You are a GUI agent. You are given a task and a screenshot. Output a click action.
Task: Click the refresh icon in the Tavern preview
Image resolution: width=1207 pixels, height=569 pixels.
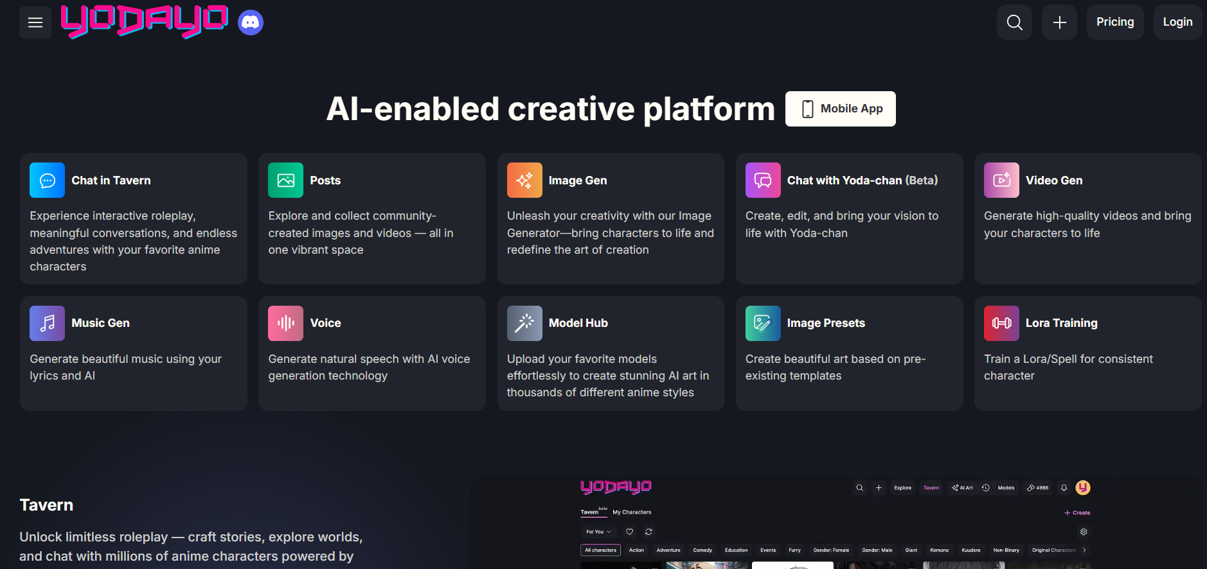(x=648, y=532)
